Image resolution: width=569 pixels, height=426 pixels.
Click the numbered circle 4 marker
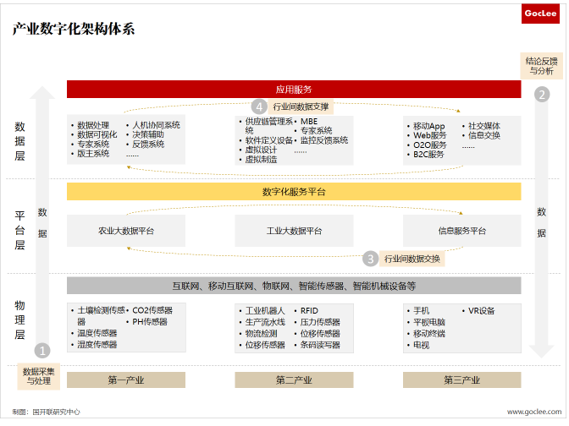tap(259, 106)
